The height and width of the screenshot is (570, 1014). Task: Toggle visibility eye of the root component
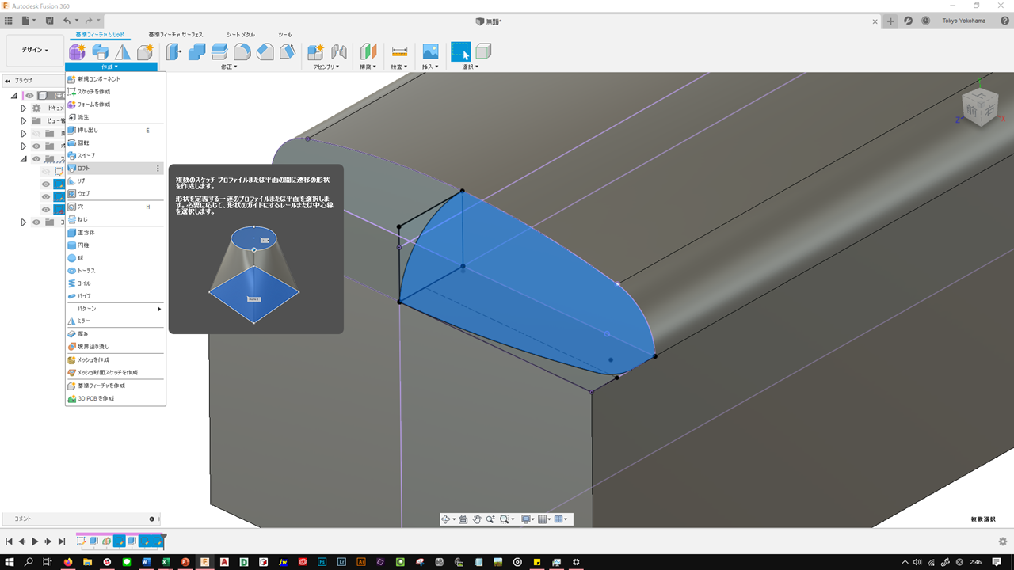coord(30,96)
